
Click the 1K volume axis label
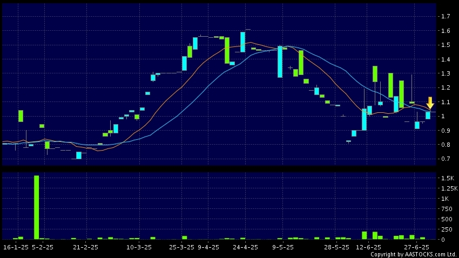[x=445, y=199]
